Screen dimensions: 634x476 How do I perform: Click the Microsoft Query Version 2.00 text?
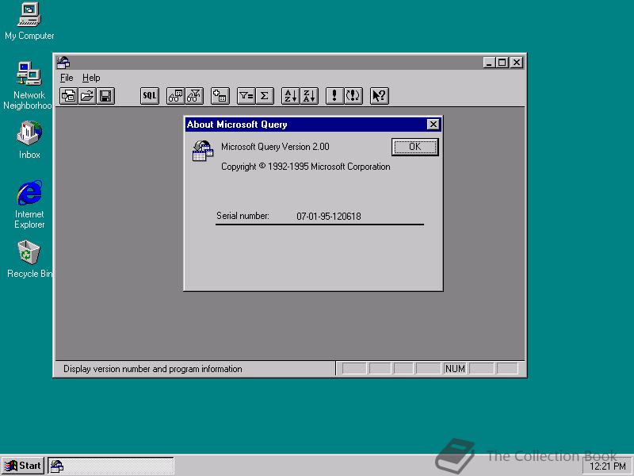275,147
